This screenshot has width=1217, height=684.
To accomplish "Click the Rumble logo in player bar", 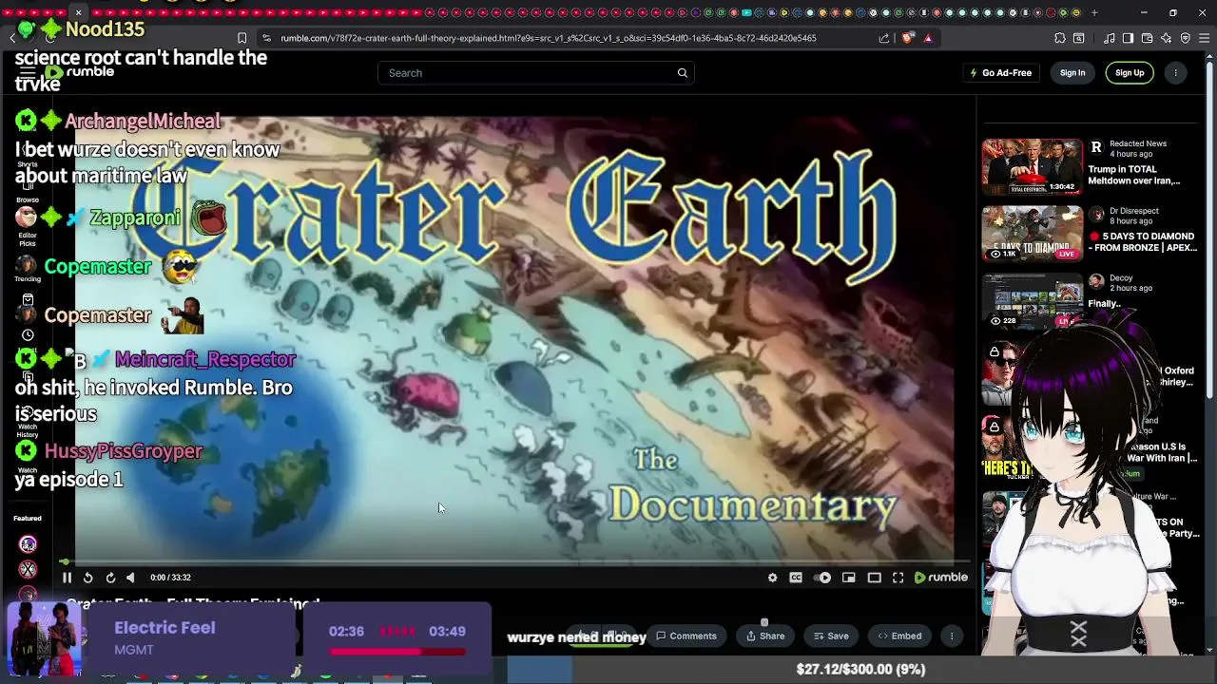I will click(940, 578).
